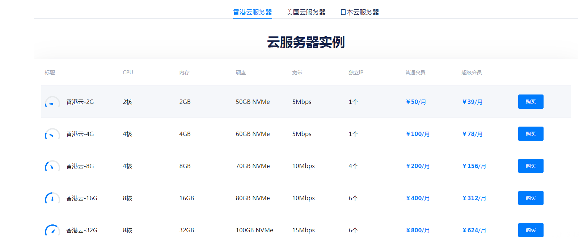Image resolution: width=583 pixels, height=242 pixels.
Task: Click the 香港云-32G label
Action: pyautogui.click(x=82, y=230)
